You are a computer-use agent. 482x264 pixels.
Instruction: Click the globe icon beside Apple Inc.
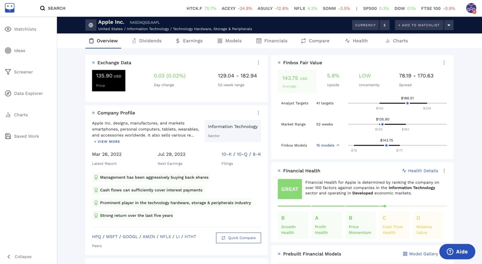(x=91, y=25)
